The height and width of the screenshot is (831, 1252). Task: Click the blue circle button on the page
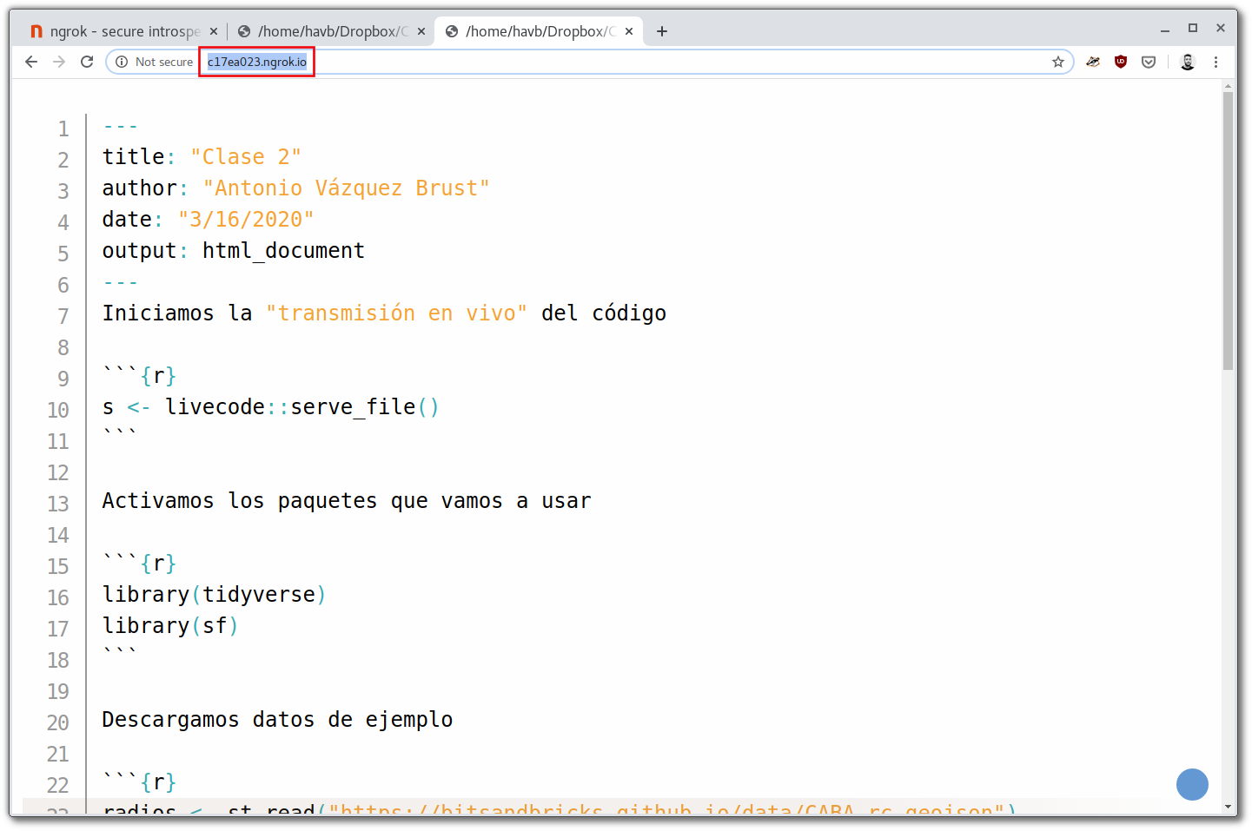pos(1192,784)
